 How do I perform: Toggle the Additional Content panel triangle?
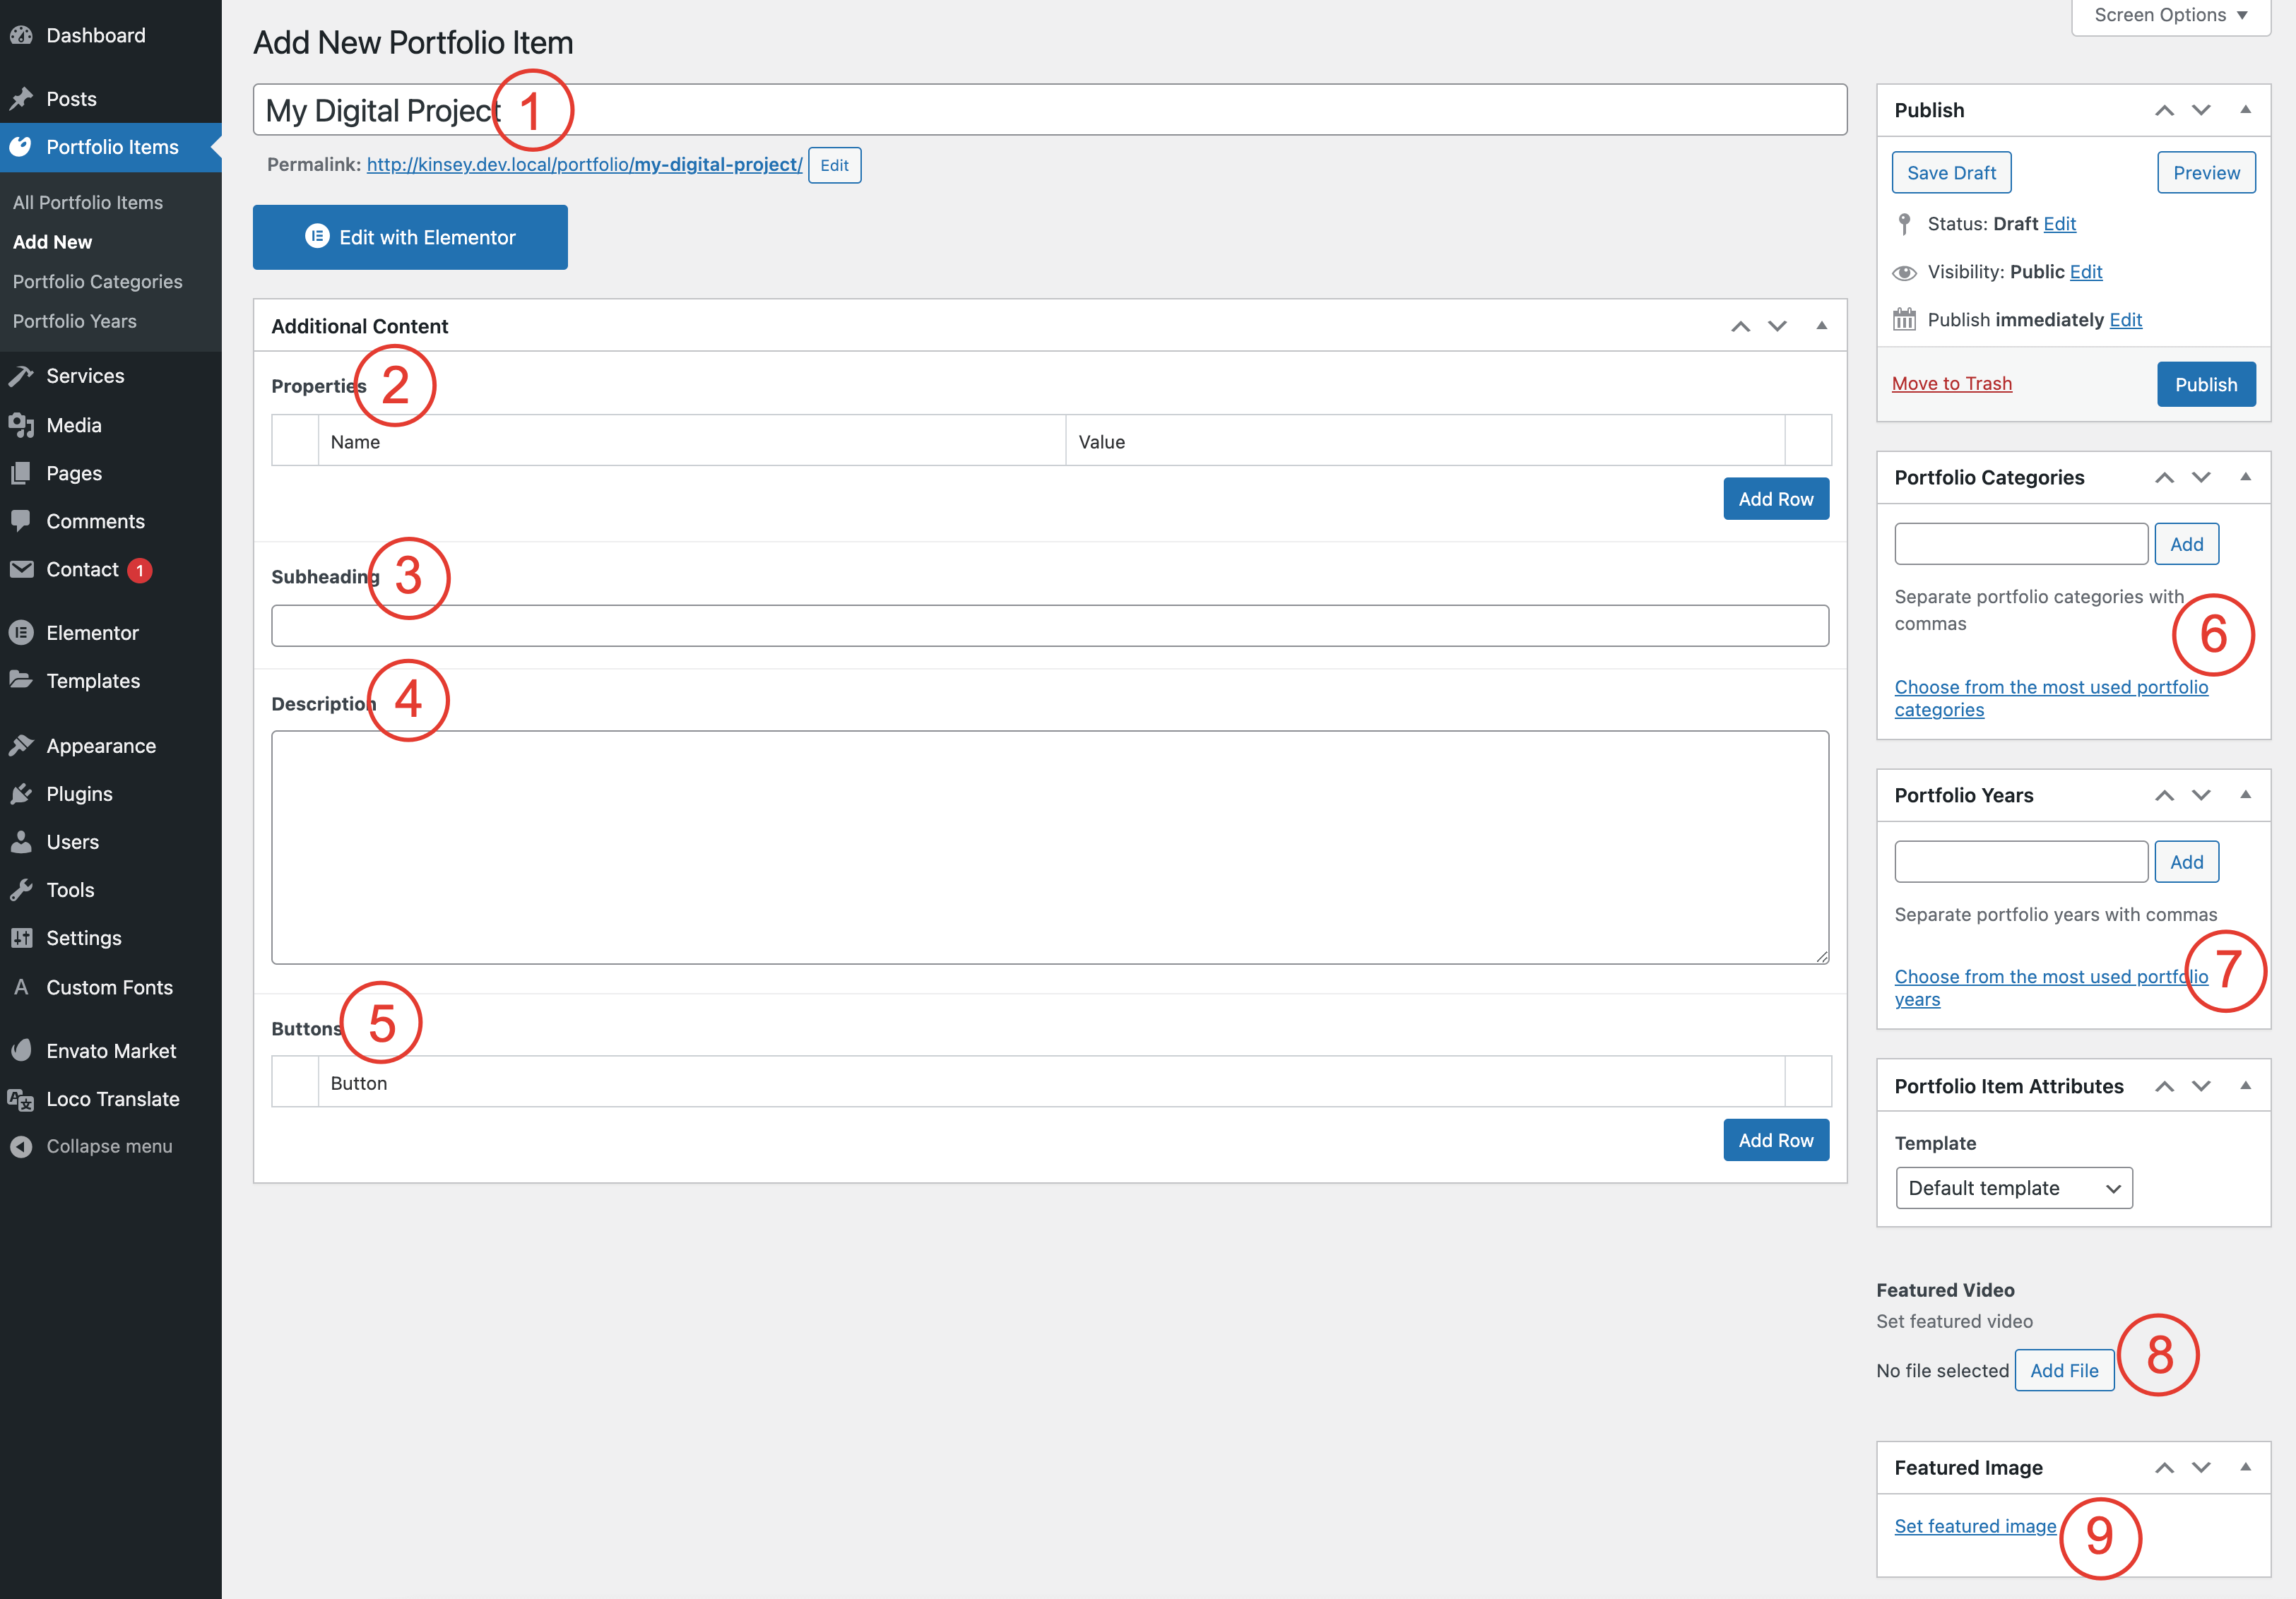1821,326
